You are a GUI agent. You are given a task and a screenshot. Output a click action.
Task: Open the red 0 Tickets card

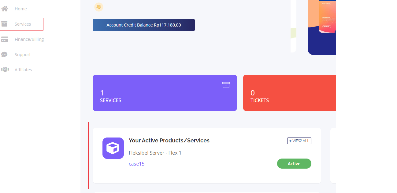pos(289,93)
